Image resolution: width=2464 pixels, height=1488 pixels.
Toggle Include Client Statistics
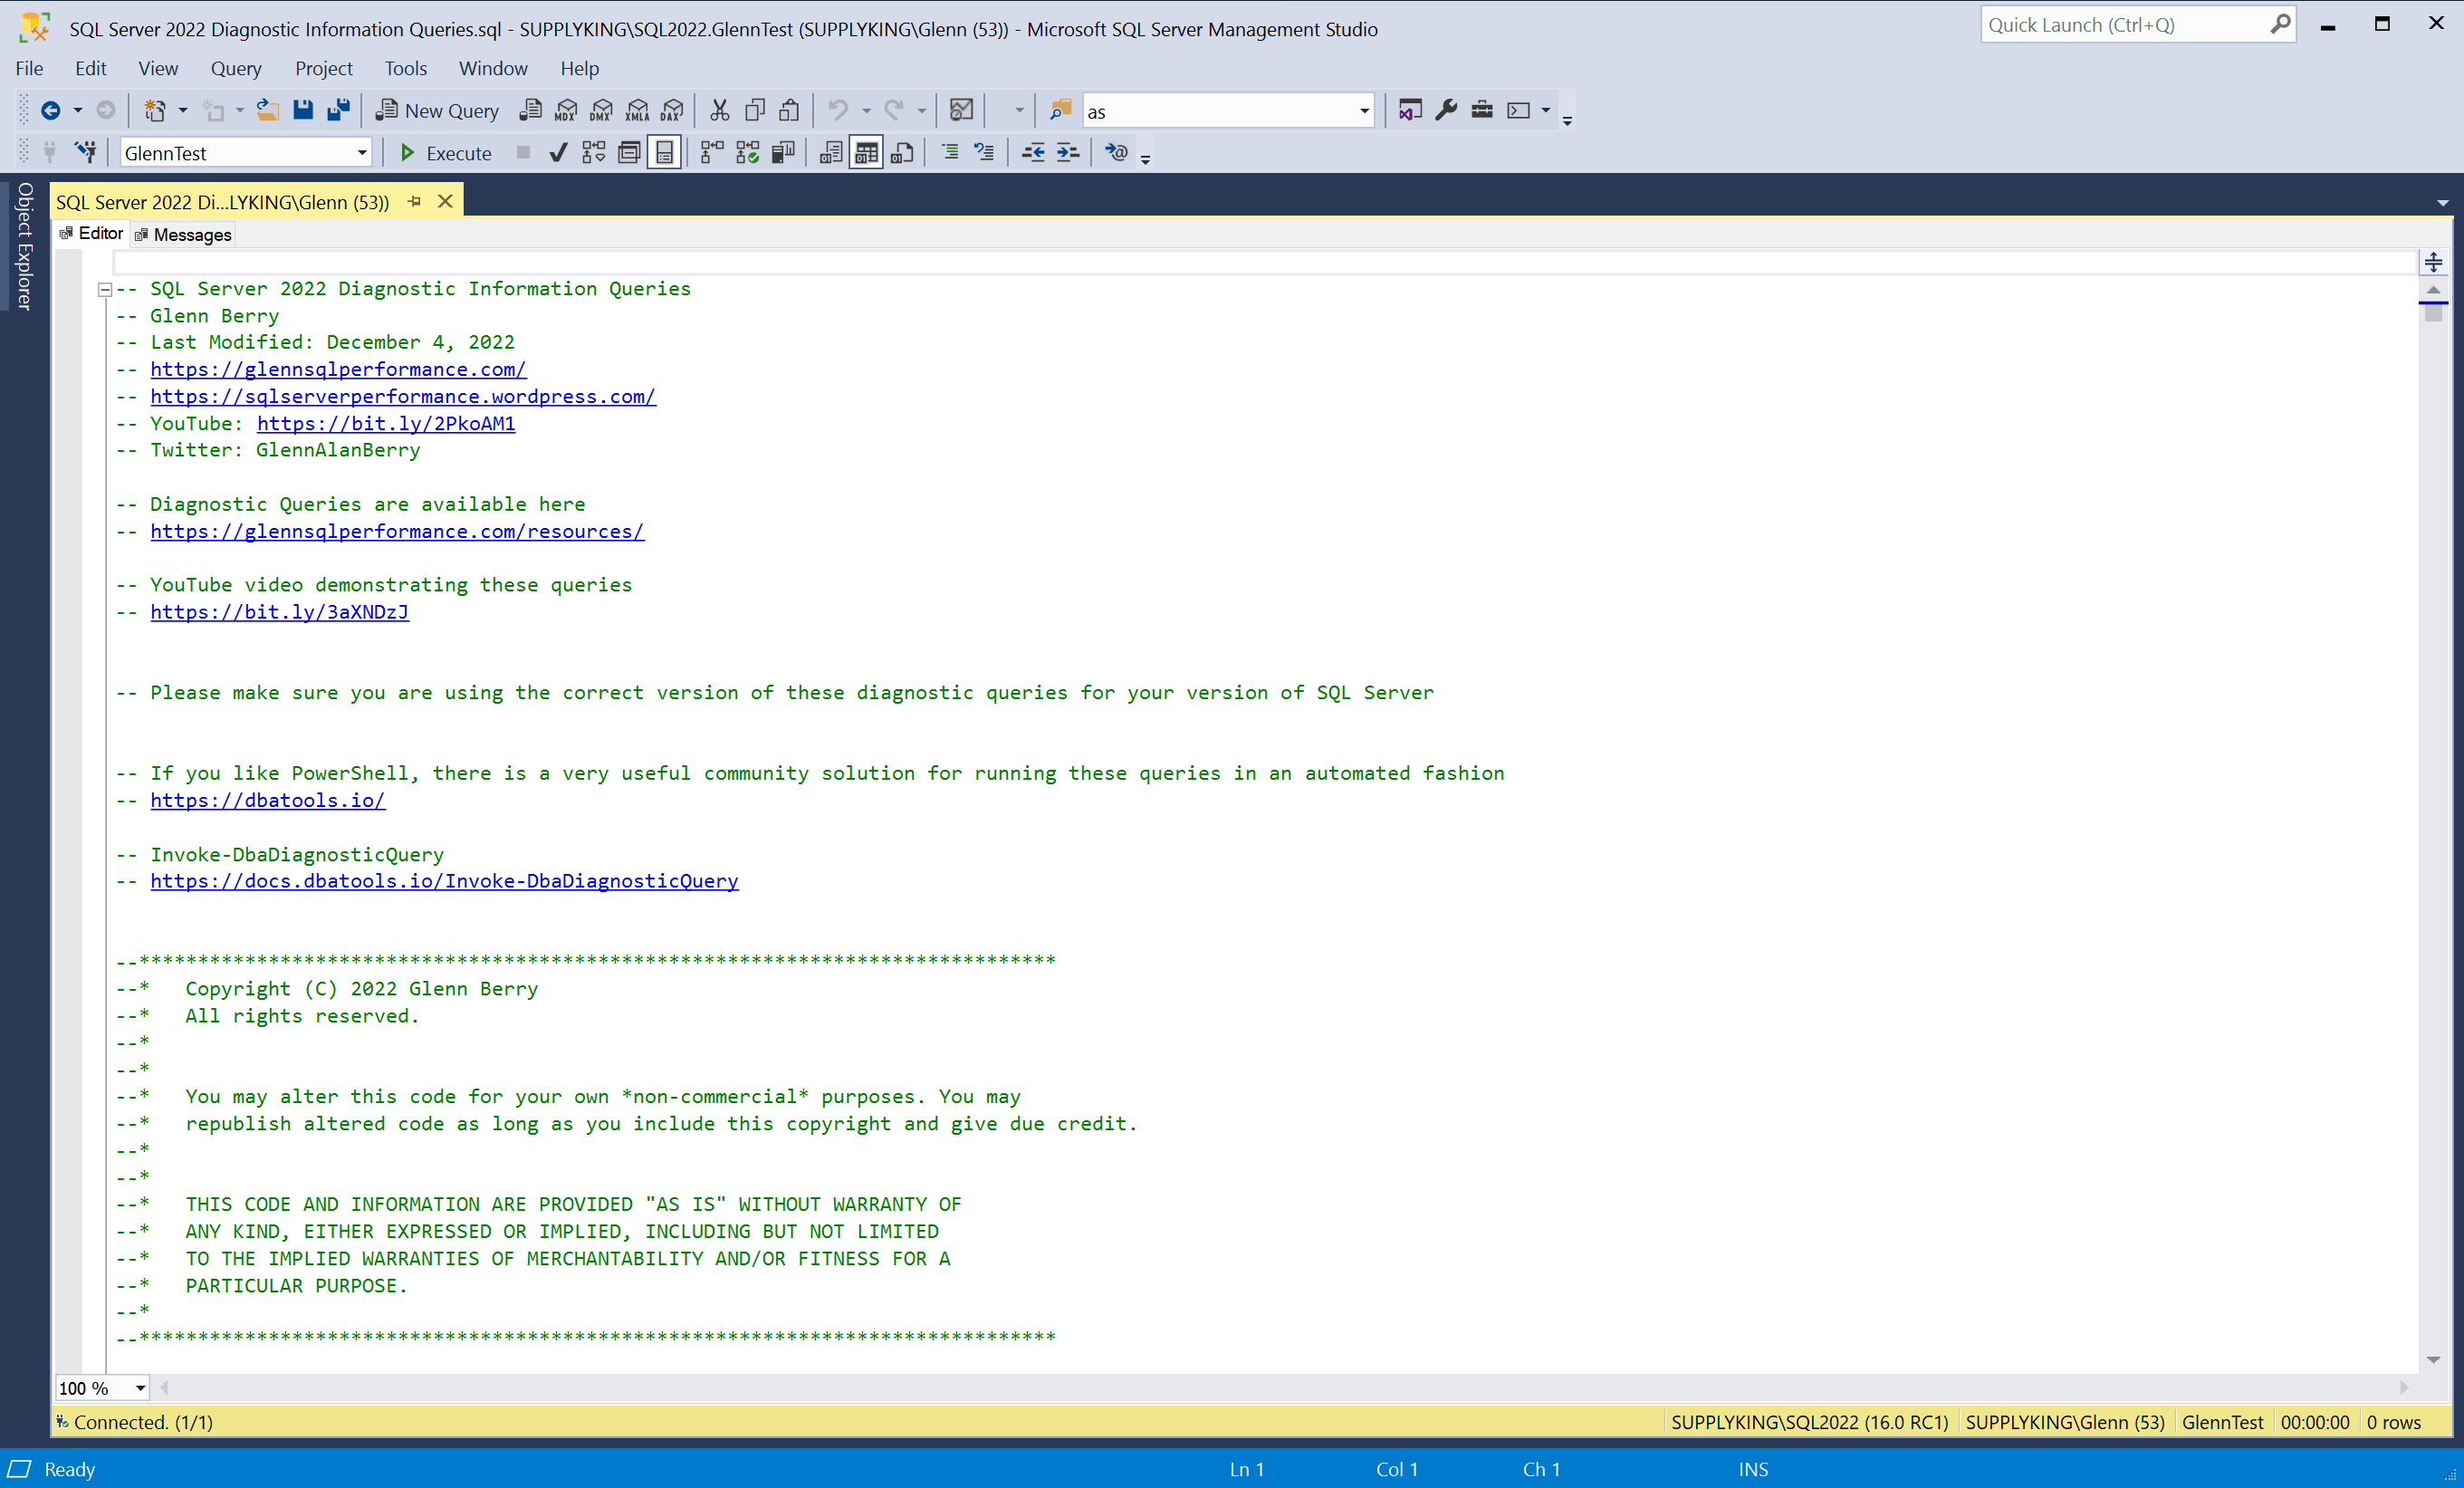point(783,153)
